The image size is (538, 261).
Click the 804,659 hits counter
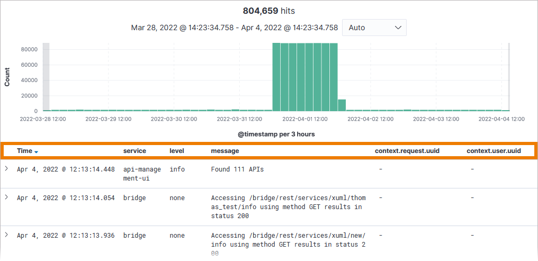268,11
